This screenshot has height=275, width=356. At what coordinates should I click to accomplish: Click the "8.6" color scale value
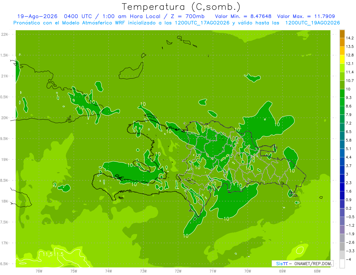pyautogui.click(x=349, y=106)
